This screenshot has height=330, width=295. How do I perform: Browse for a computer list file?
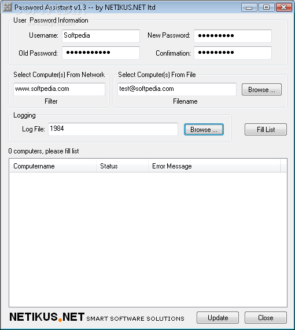tap(261, 89)
